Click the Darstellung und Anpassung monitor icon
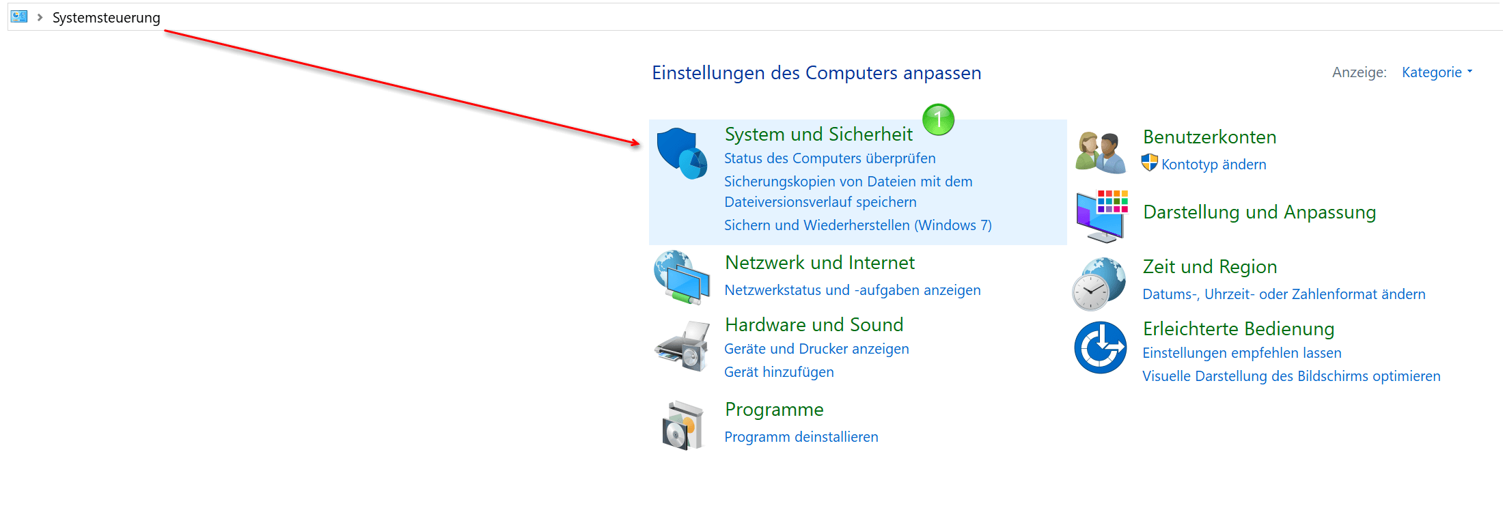The image size is (1503, 508). pyautogui.click(x=1101, y=216)
